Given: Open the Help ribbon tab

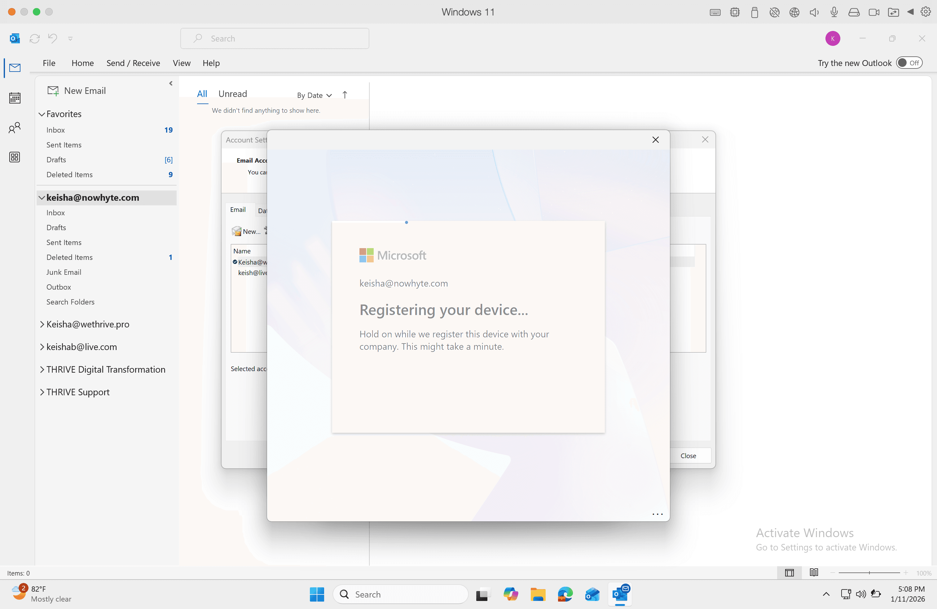Looking at the screenshot, I should [x=211, y=63].
